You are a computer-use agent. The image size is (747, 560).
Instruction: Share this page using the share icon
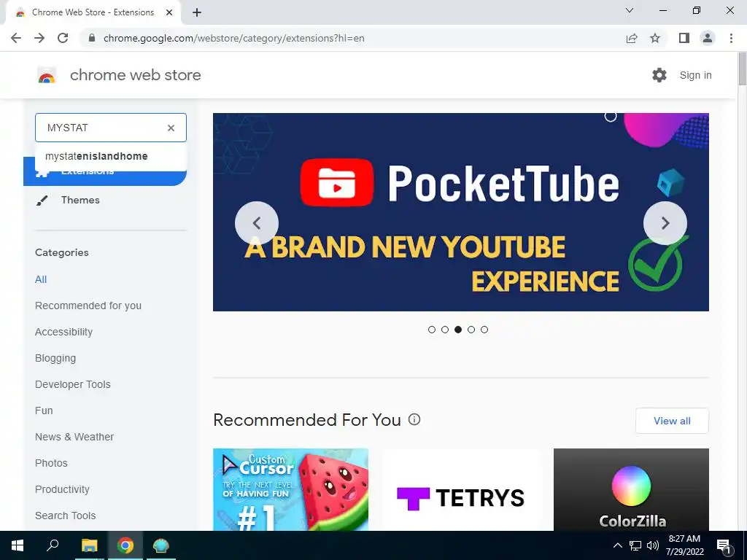(632, 38)
